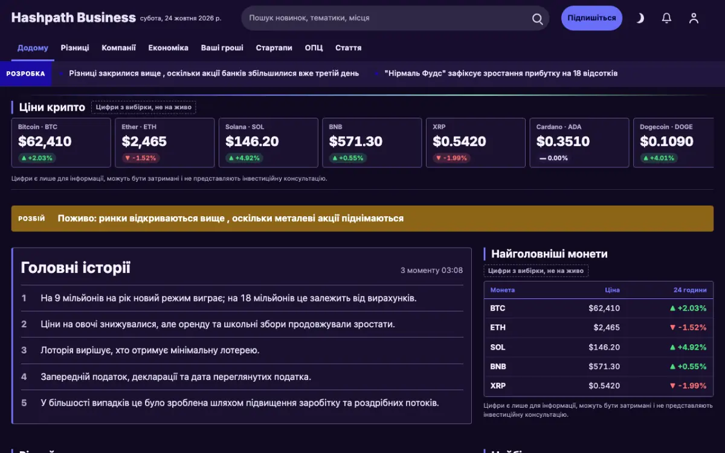Open the Ваші гроші tab
725x453 pixels.
pyautogui.click(x=222, y=48)
